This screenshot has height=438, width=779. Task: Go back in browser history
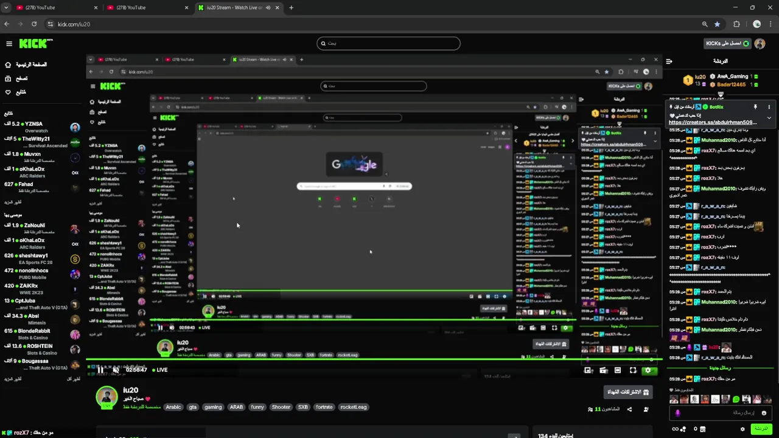(7, 24)
